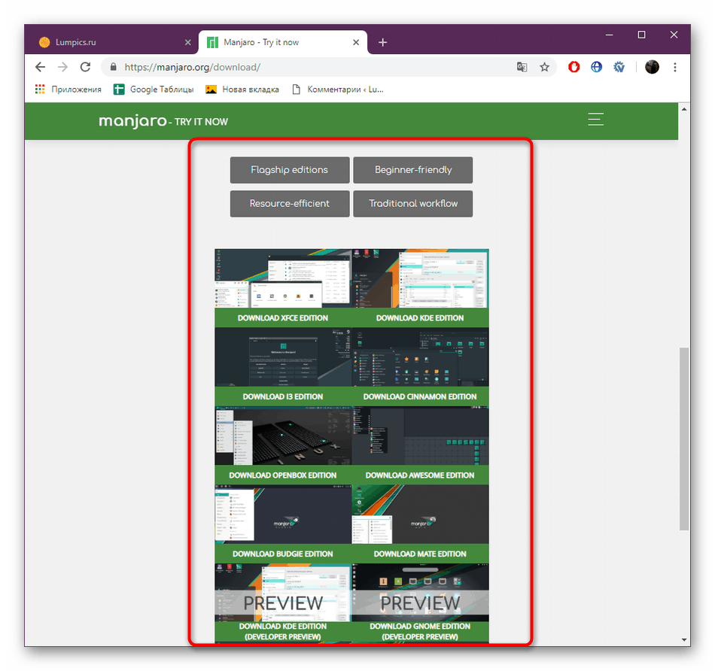The image size is (715, 671).
Task: Click the scrollbar up arrow
Action: [684, 109]
